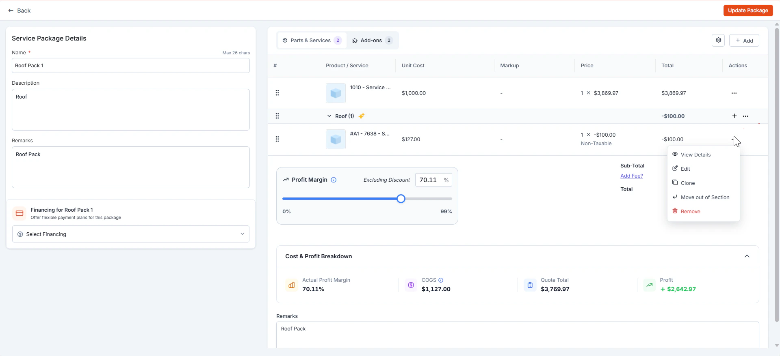Image resolution: width=780 pixels, height=356 pixels.
Task: Open the Select Financing dropdown
Action: pos(131,234)
